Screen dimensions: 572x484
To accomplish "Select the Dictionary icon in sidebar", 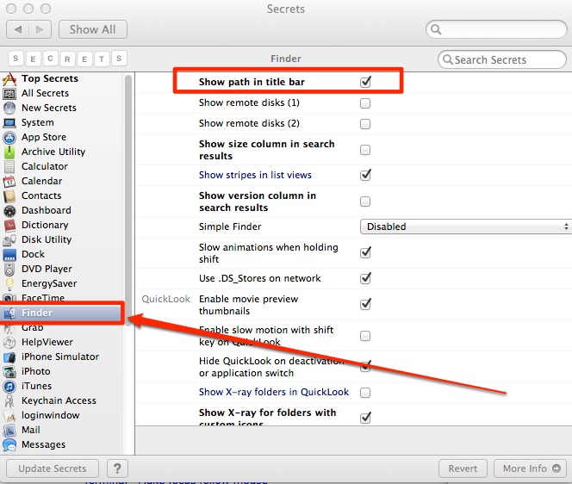I will click(9, 225).
